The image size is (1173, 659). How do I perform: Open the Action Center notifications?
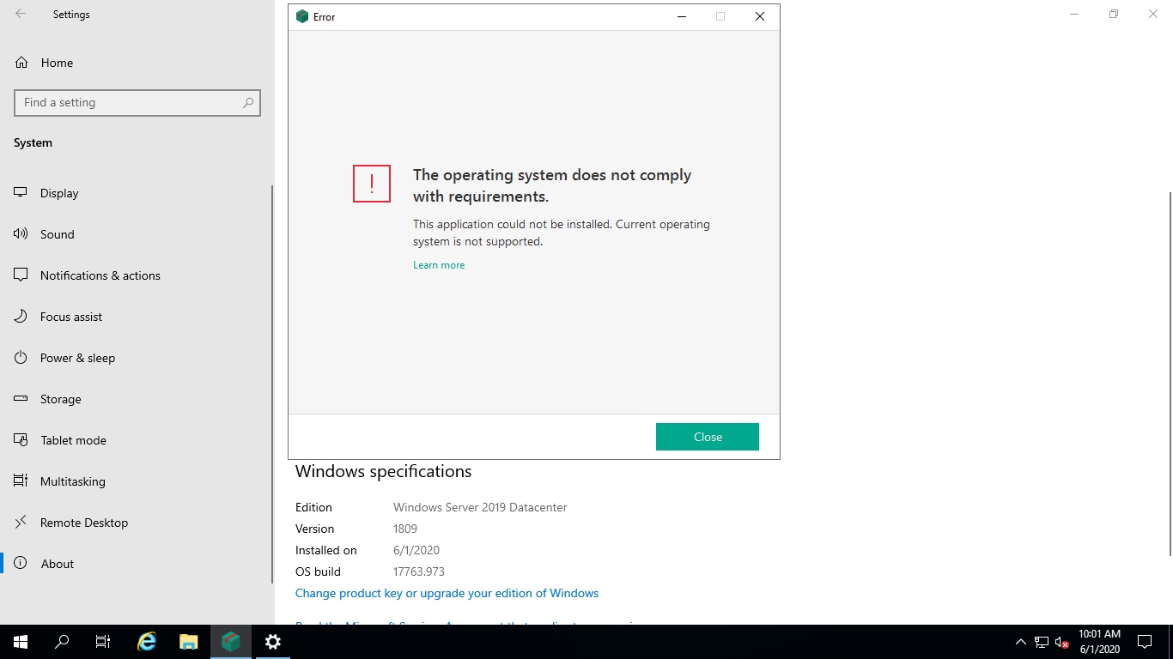(1144, 641)
